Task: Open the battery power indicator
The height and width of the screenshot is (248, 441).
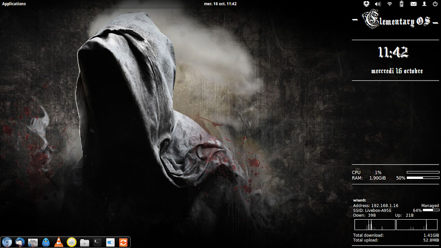Action: tap(401, 4)
